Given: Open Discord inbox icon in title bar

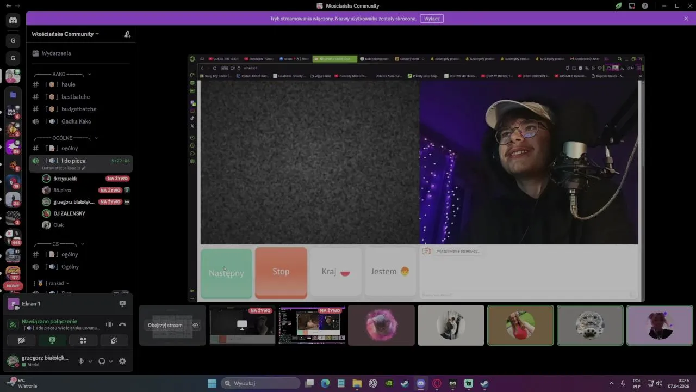Looking at the screenshot, I should pos(632,5).
